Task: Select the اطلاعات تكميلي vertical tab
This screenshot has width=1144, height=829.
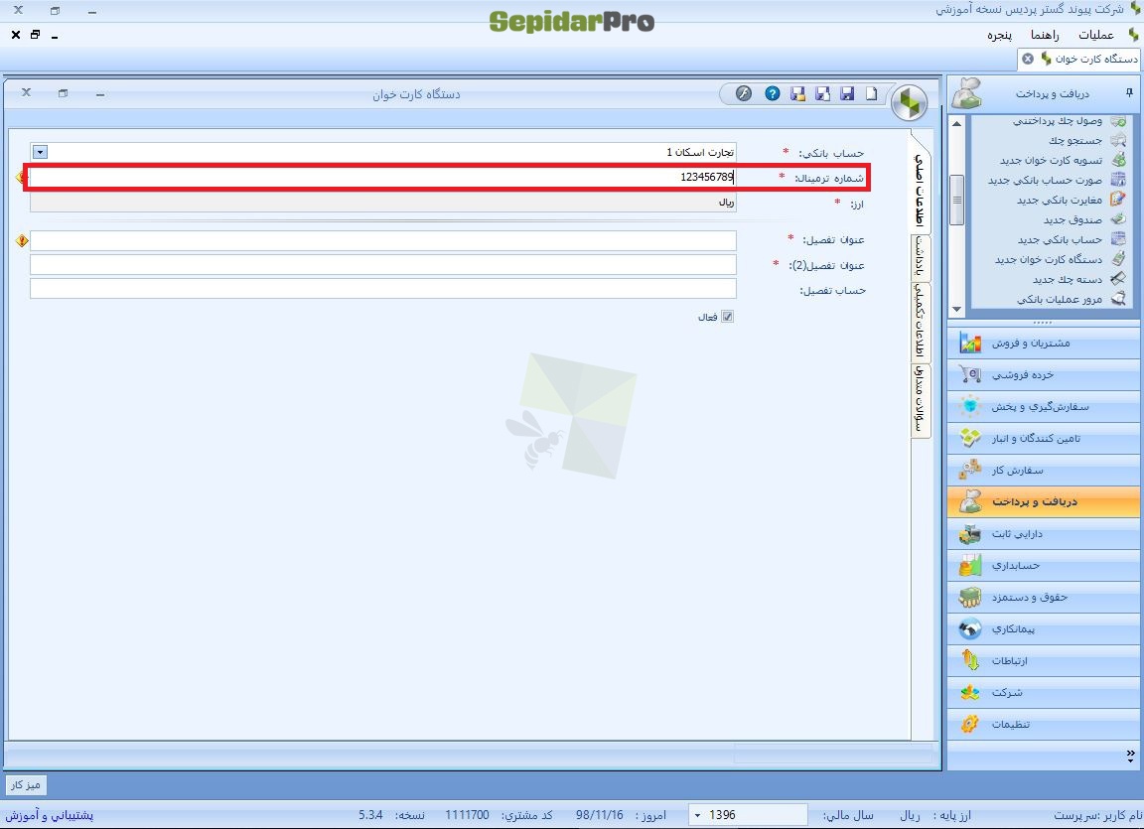Action: tap(921, 321)
